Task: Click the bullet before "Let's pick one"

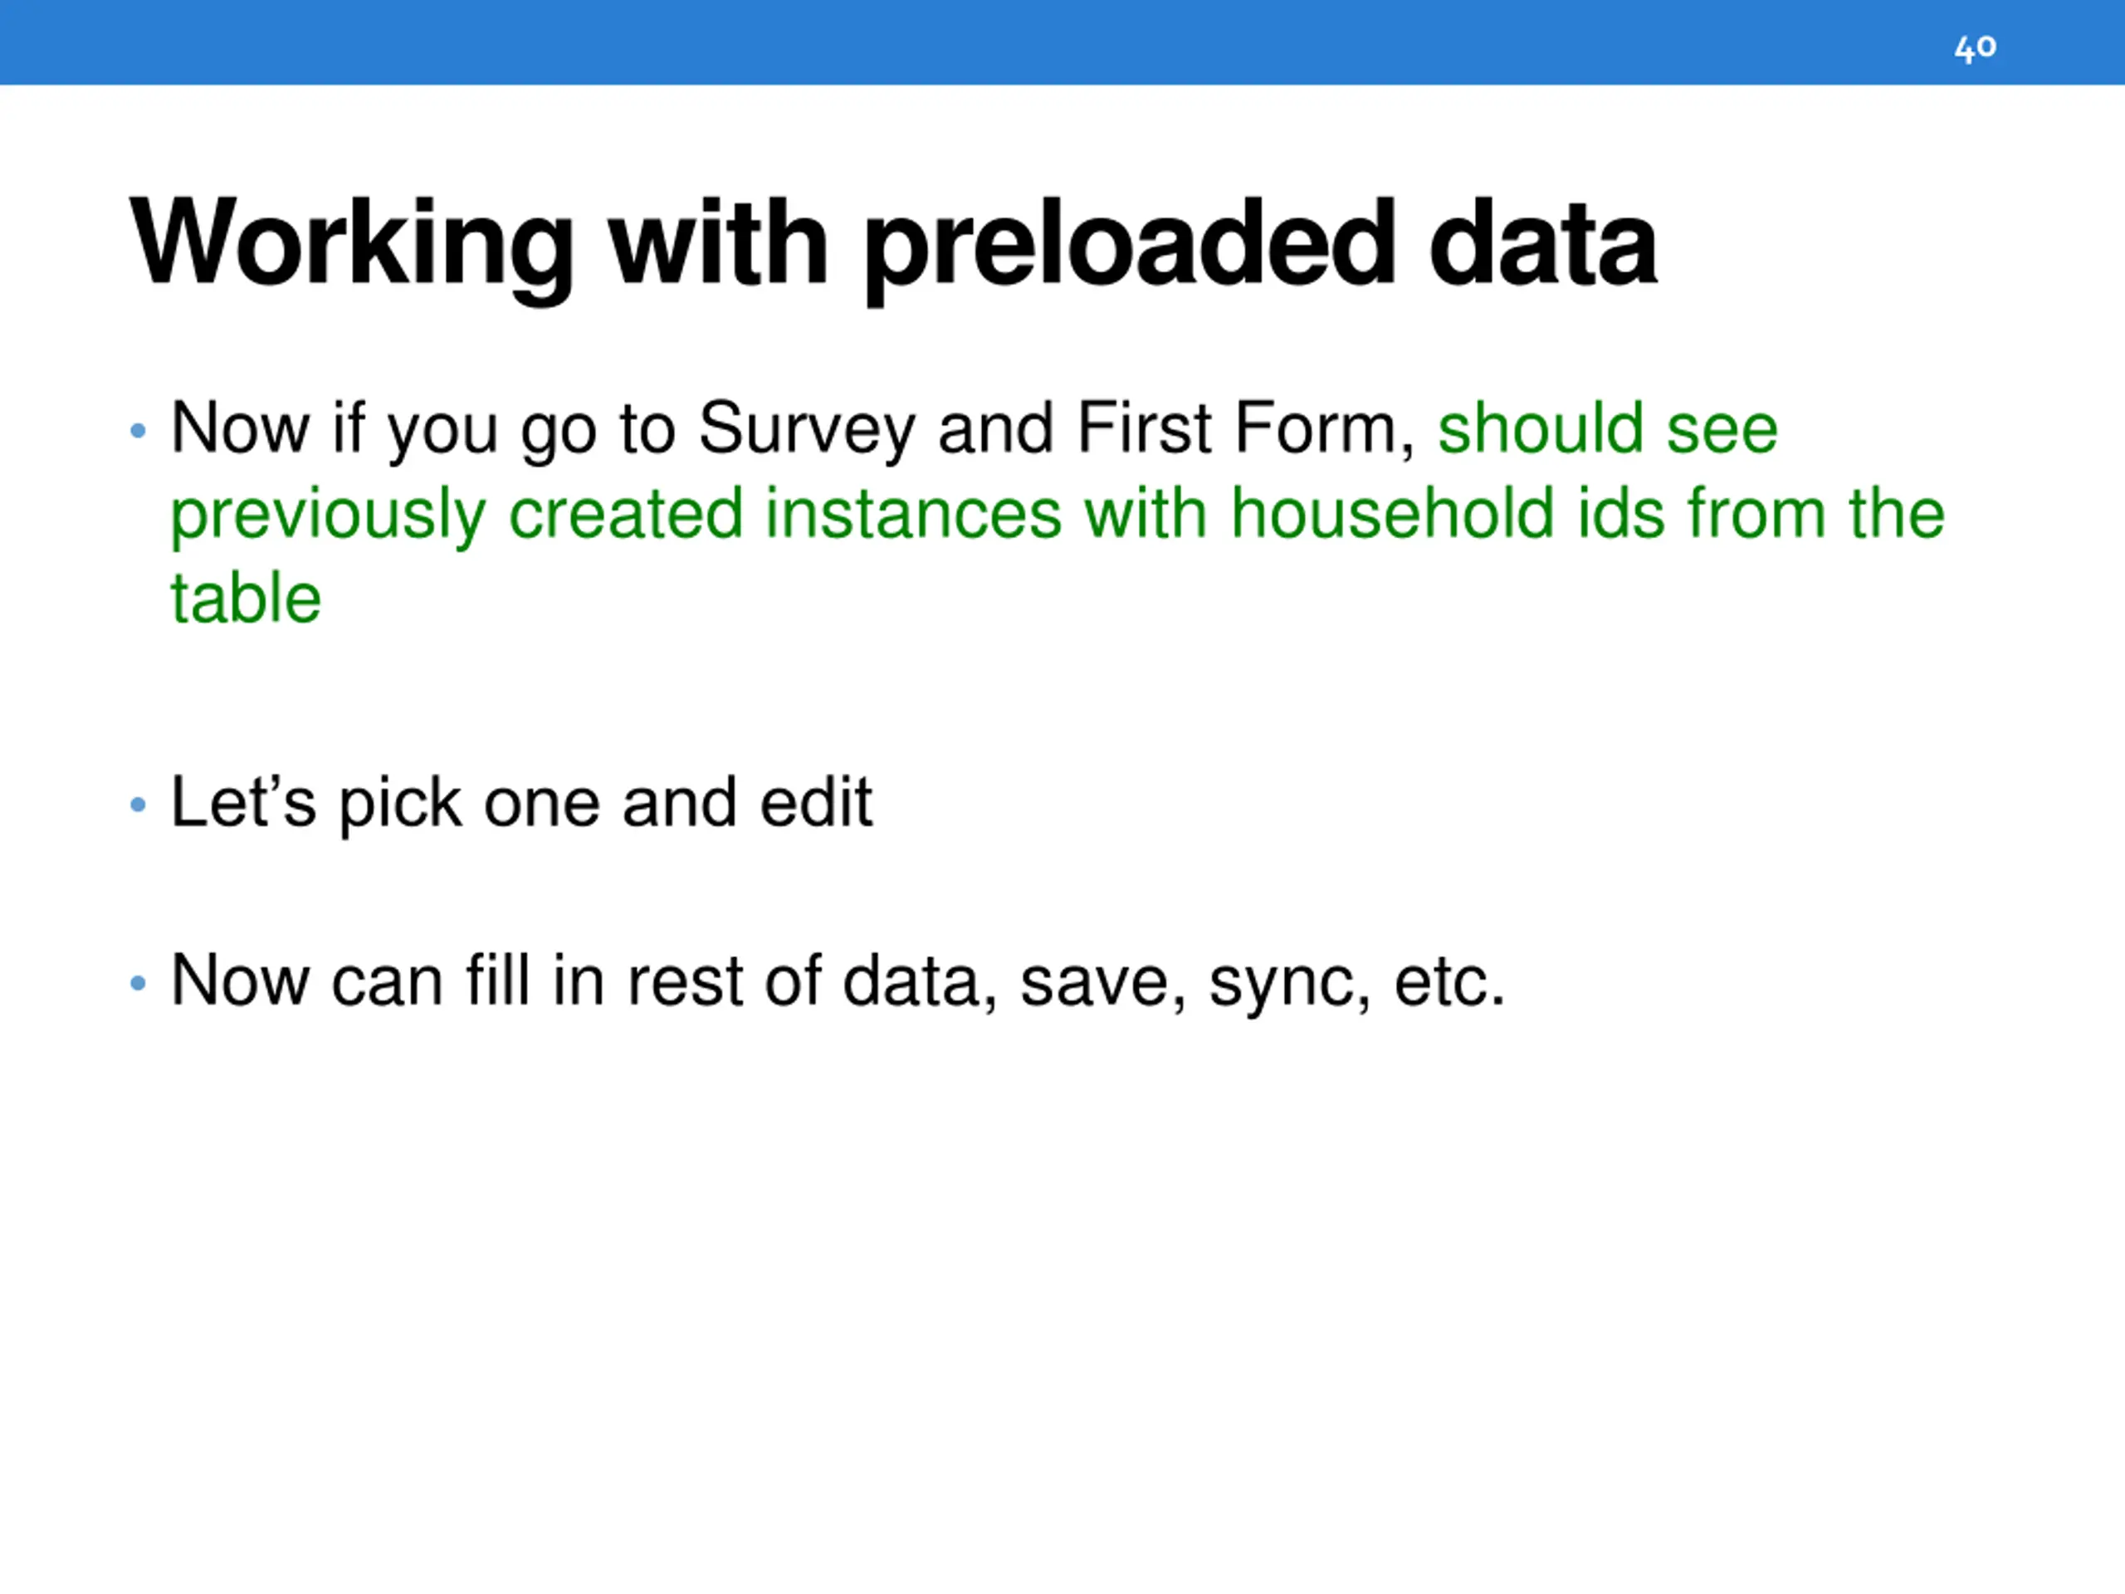Action: point(139,804)
